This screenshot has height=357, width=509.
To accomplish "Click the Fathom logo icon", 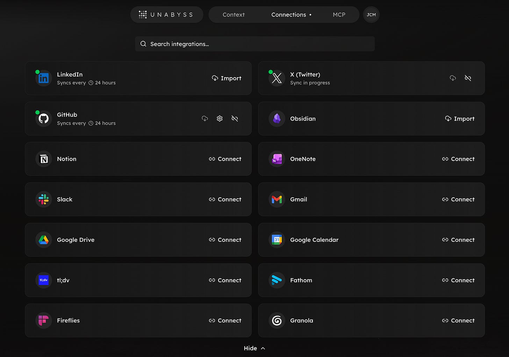I will pos(277,280).
